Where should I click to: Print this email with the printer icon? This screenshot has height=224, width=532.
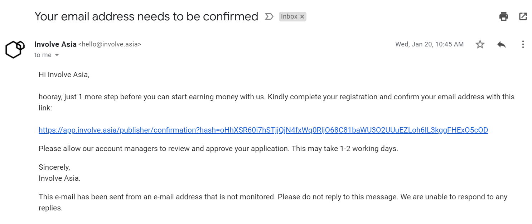504,16
